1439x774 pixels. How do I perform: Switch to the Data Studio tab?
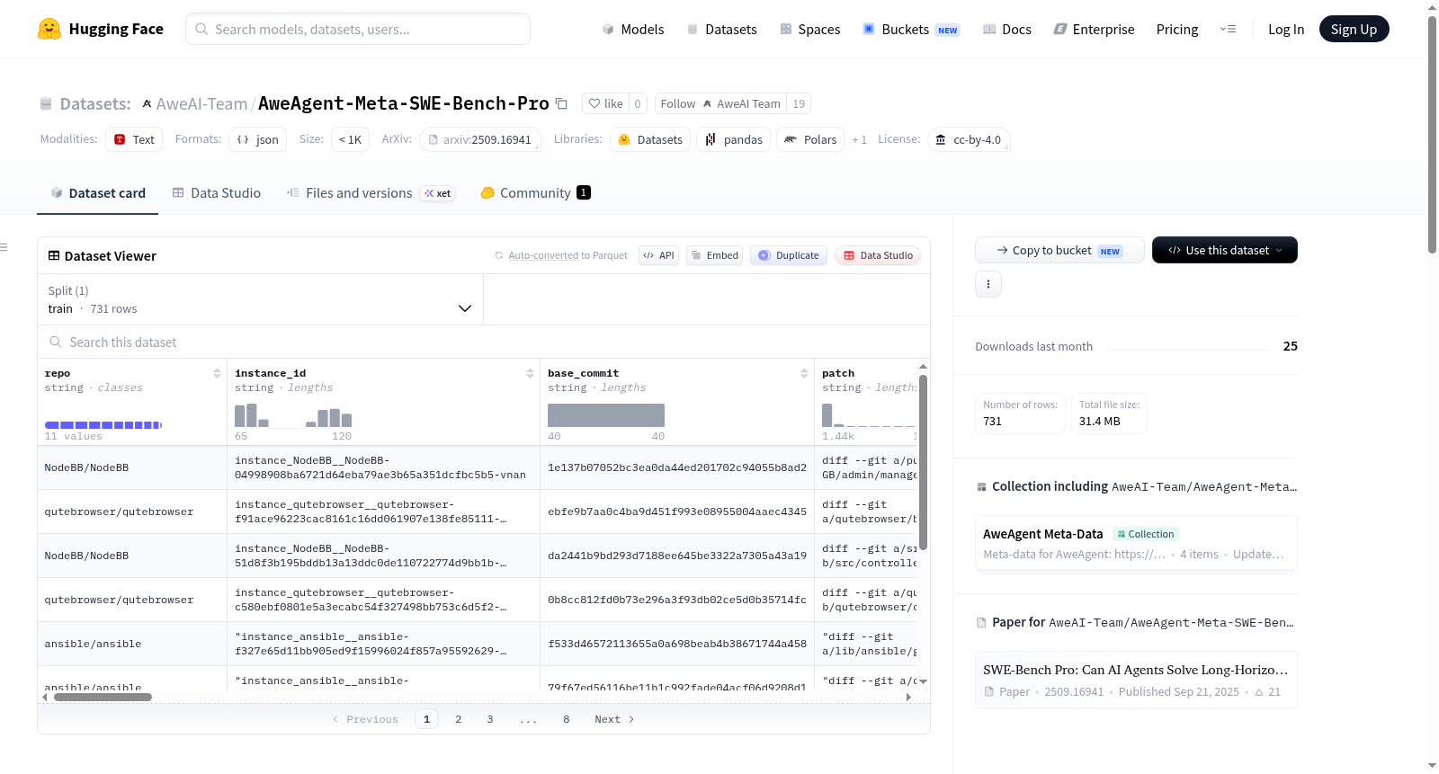217,192
